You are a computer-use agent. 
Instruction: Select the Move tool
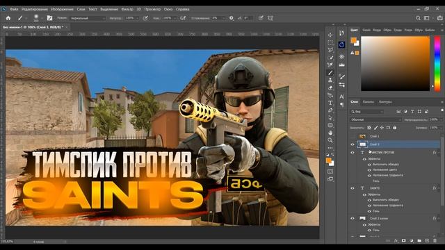330,35
